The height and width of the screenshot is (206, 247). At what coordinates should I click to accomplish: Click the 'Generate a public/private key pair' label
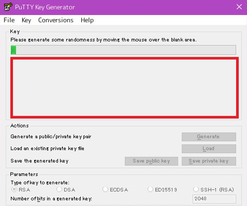[x=51, y=137]
